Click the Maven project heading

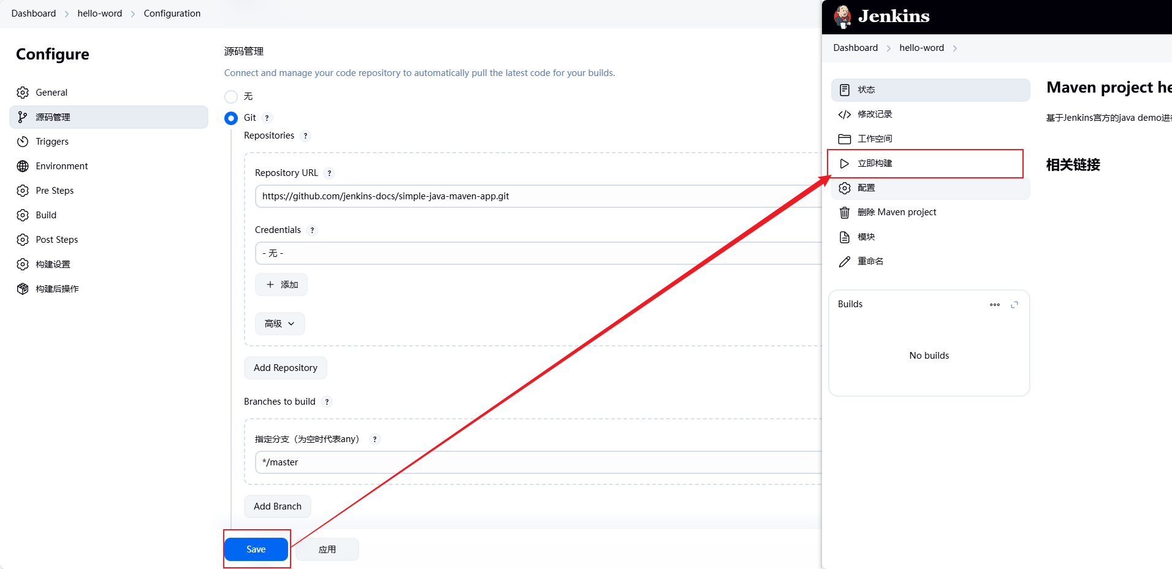(1109, 88)
